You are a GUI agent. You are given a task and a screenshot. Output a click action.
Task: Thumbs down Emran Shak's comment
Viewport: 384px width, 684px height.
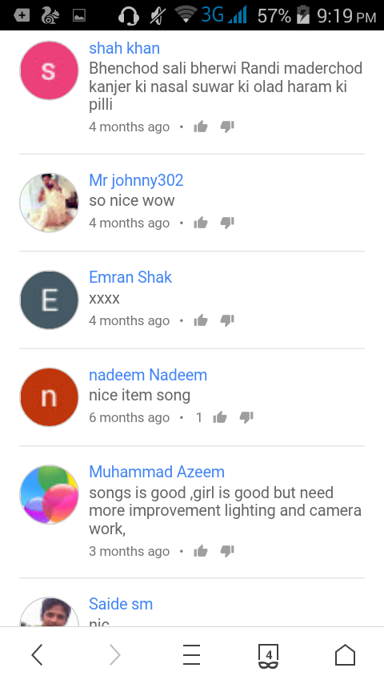coord(227,320)
